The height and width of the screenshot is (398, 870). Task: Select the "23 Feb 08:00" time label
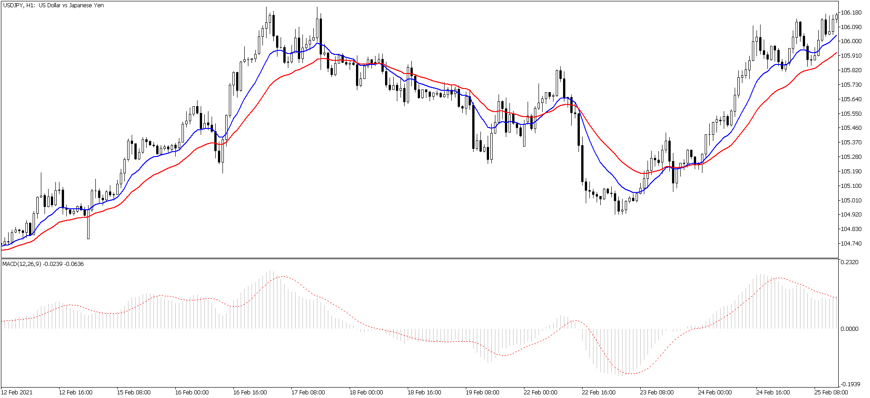(657, 393)
